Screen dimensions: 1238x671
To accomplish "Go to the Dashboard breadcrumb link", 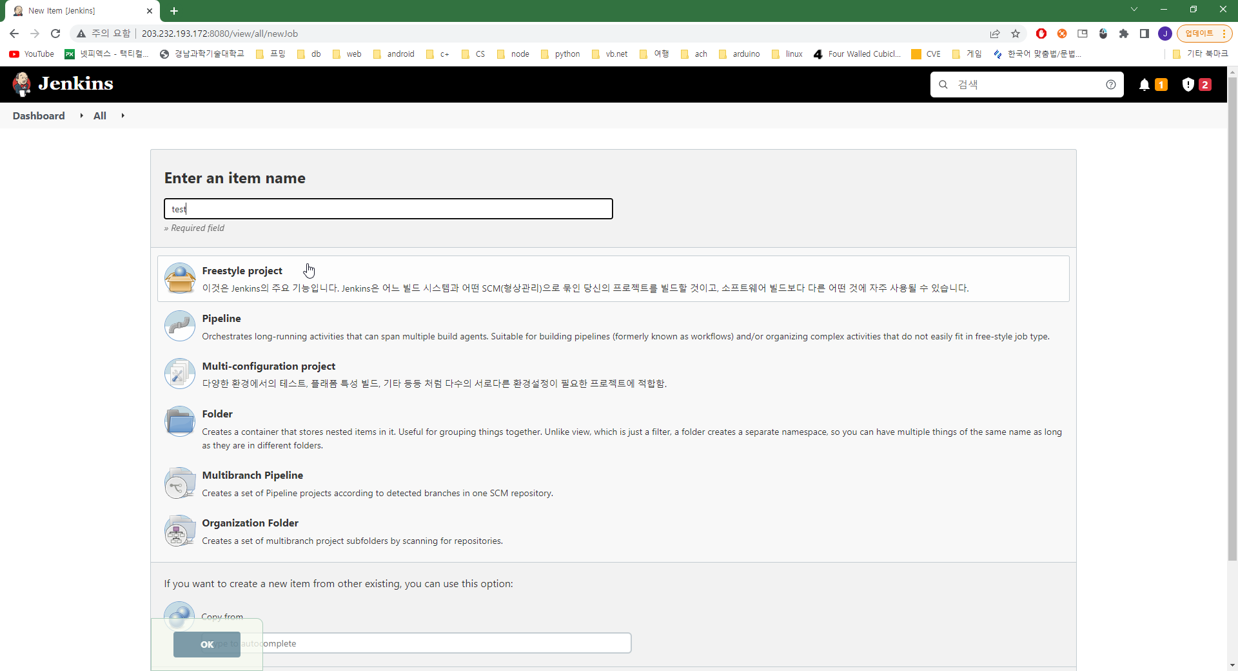I will coord(39,115).
